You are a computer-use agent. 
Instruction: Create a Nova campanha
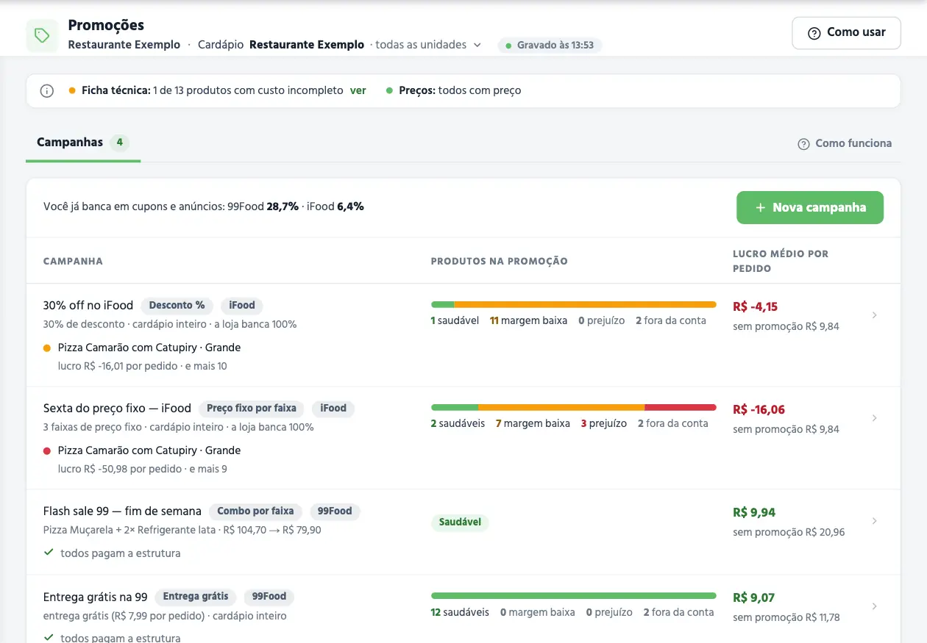[810, 208]
